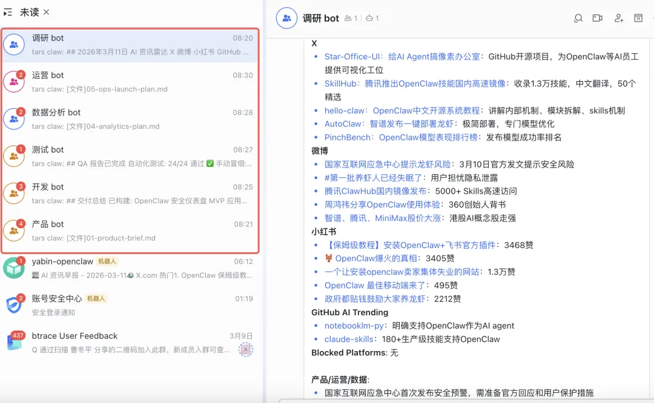Open 腾讯ClawHub国内镜像发布 link
The width and height of the screenshot is (654, 403).
[x=375, y=191]
